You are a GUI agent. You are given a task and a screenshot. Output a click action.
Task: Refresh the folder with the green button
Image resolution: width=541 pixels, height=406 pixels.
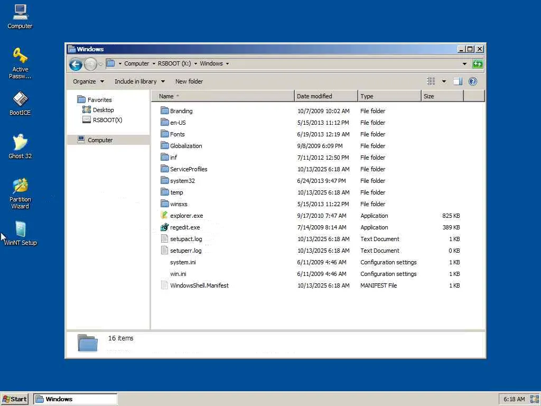pyautogui.click(x=478, y=64)
